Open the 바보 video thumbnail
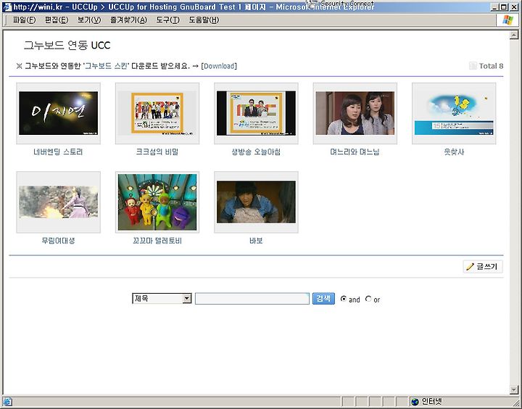The height and width of the screenshot is (409, 522). tap(256, 202)
